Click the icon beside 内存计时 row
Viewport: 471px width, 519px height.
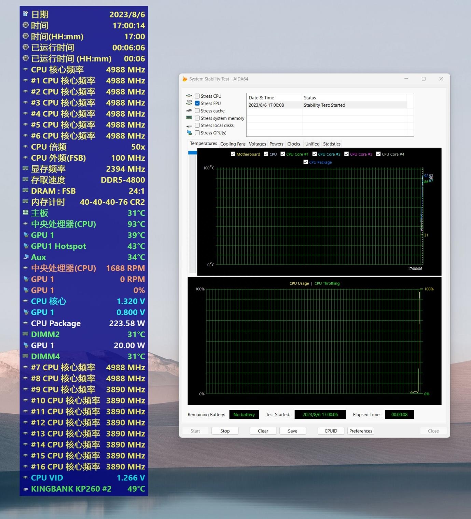(x=25, y=201)
